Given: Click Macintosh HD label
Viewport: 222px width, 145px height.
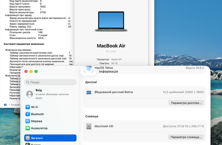Looking at the screenshot, I should [104, 126].
